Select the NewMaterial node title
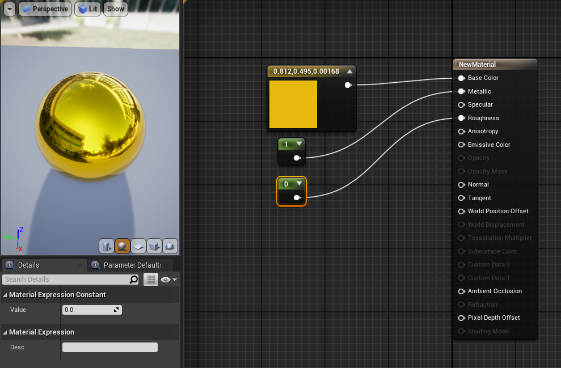This screenshot has width=561, height=368. [x=477, y=65]
